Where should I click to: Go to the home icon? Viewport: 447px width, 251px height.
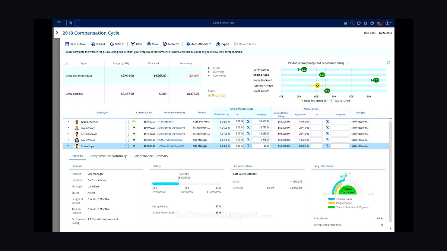71,23
